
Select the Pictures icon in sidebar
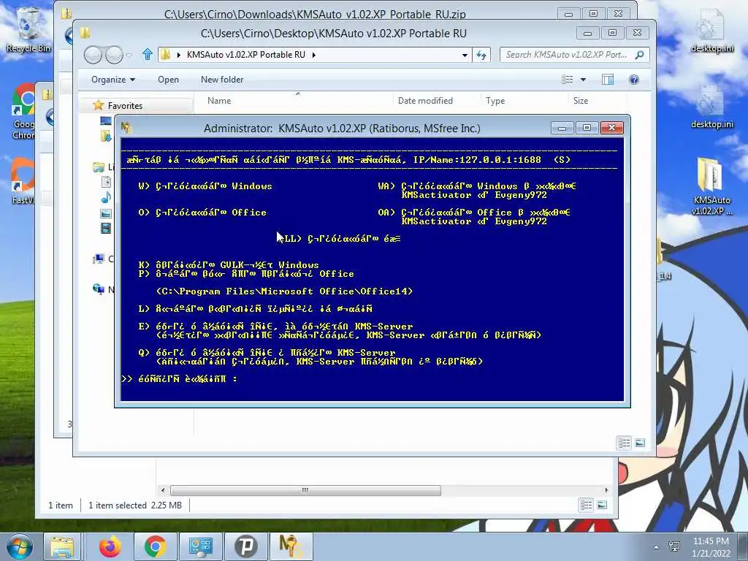click(106, 213)
